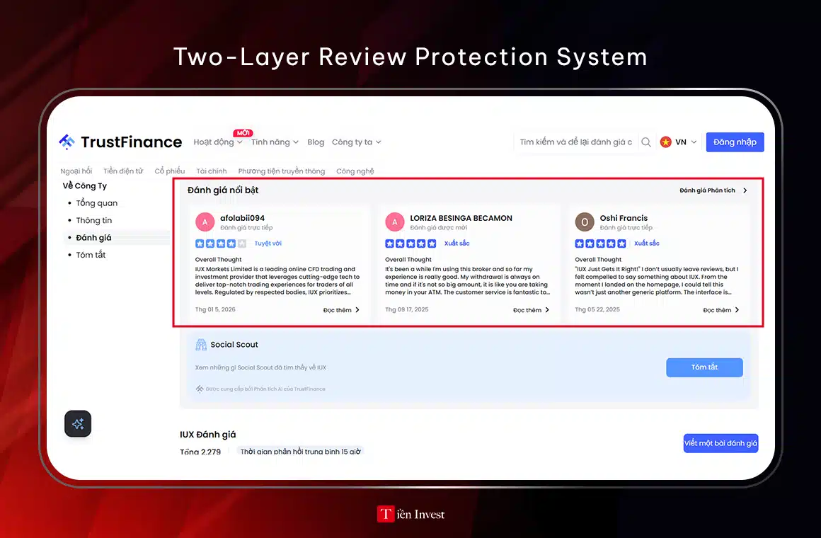Go to Tổng quan in sidebar

97,202
